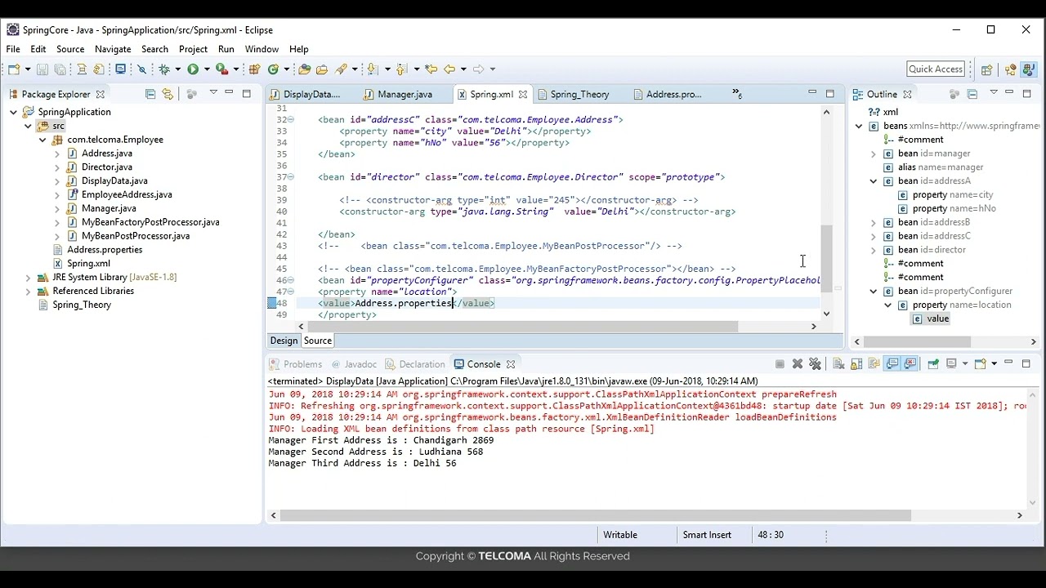Open the Project menu

[193, 49]
